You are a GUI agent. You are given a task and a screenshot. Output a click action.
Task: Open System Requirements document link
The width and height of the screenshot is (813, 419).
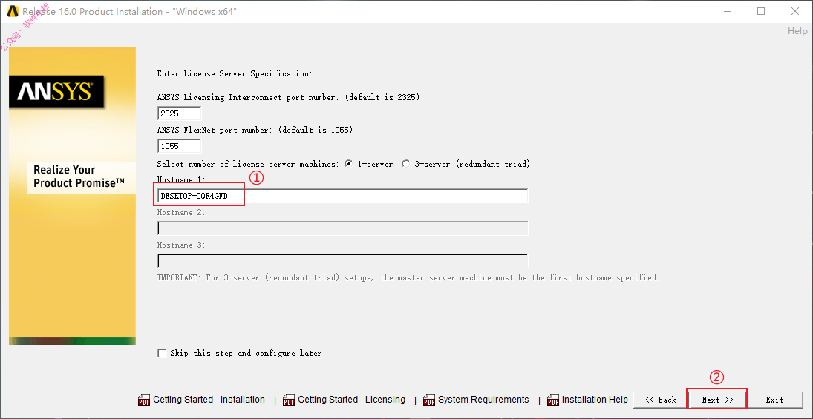point(483,400)
